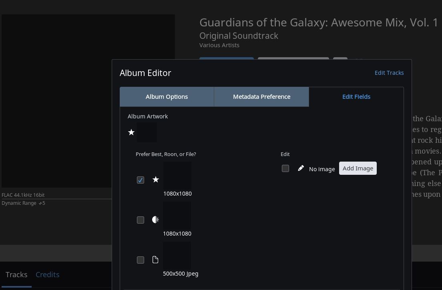Click the star icon beside the Best checkbox
This screenshot has width=442, height=290.
(x=156, y=180)
